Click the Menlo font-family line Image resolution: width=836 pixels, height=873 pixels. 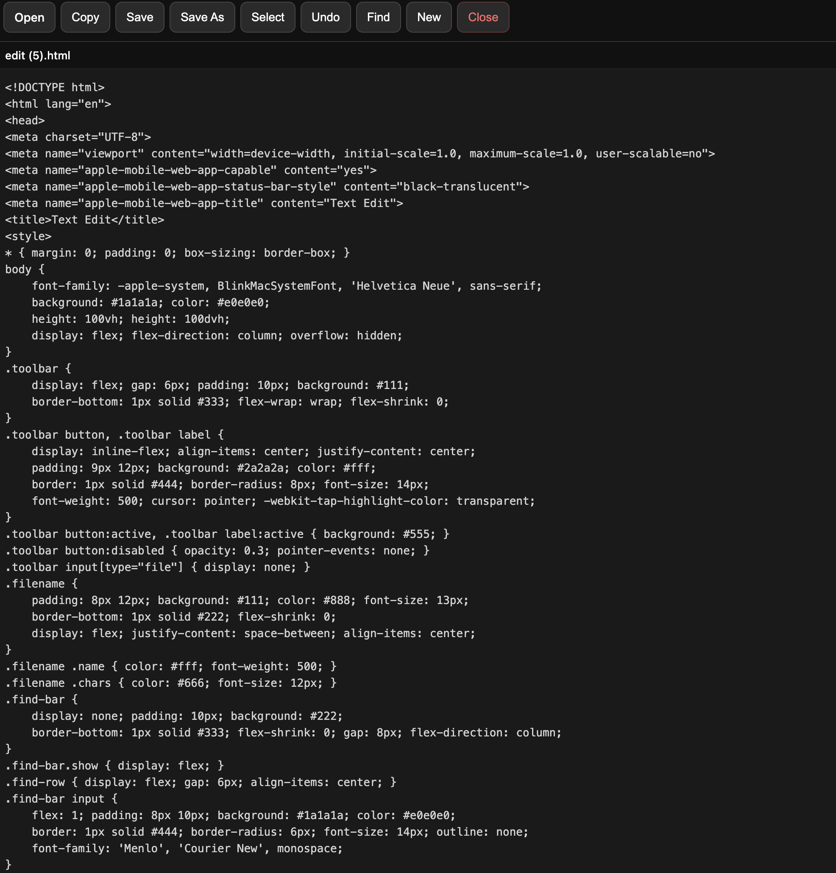[x=187, y=848]
